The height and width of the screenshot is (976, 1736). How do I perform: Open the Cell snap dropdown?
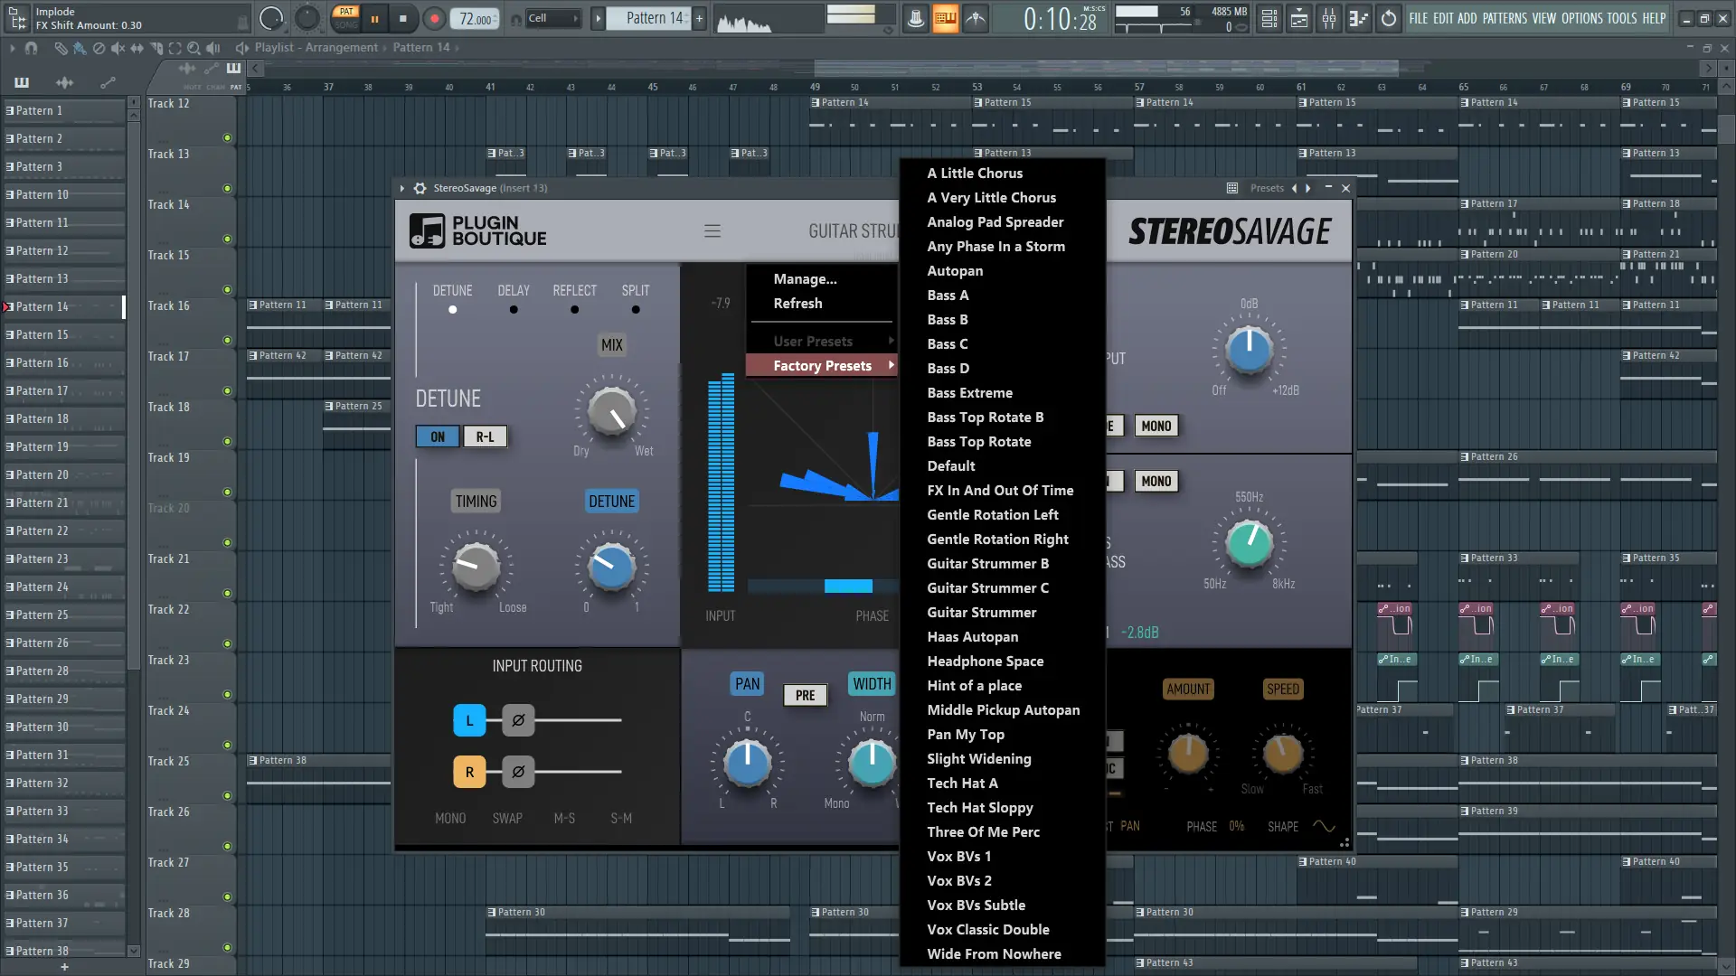[552, 18]
